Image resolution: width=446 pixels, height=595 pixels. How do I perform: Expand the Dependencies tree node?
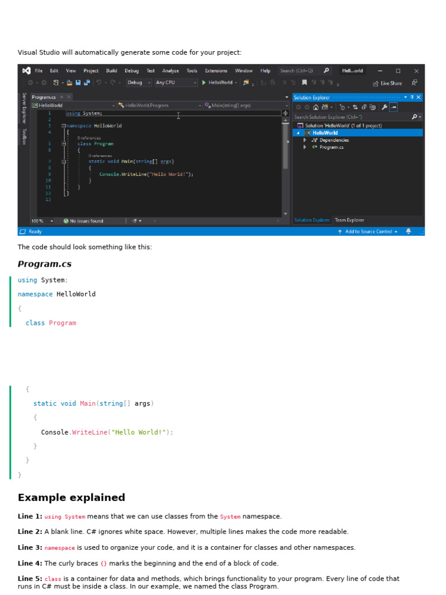[x=304, y=140]
